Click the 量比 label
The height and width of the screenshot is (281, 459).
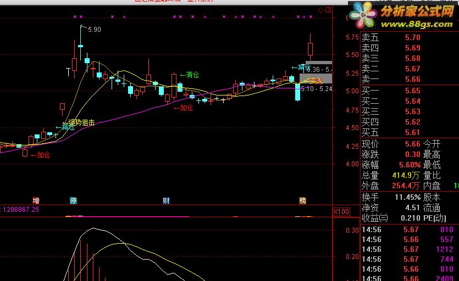pyautogui.click(x=432, y=176)
